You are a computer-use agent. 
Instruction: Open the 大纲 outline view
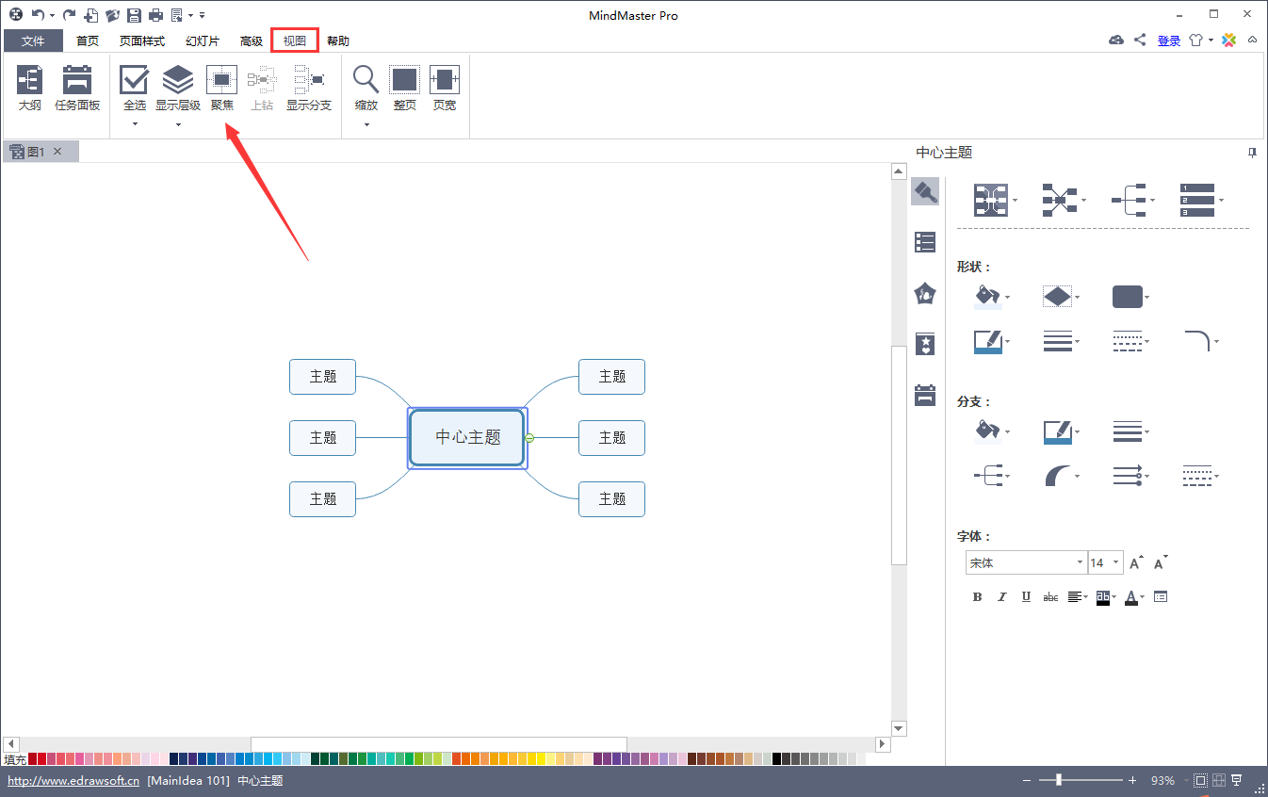click(30, 89)
